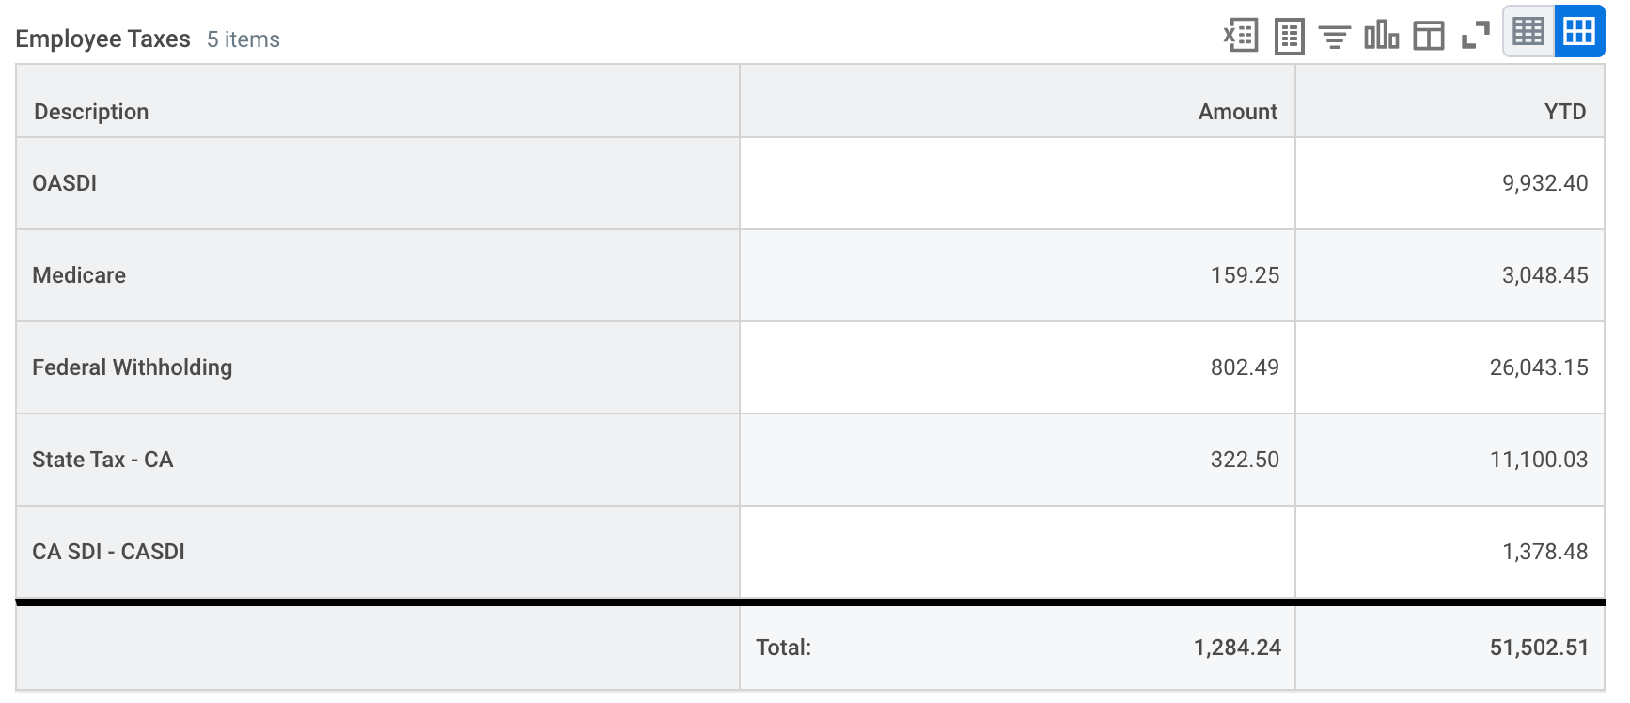Screen dimensions: 1630x703
Task: Open the table filter icon
Action: click(x=1334, y=37)
